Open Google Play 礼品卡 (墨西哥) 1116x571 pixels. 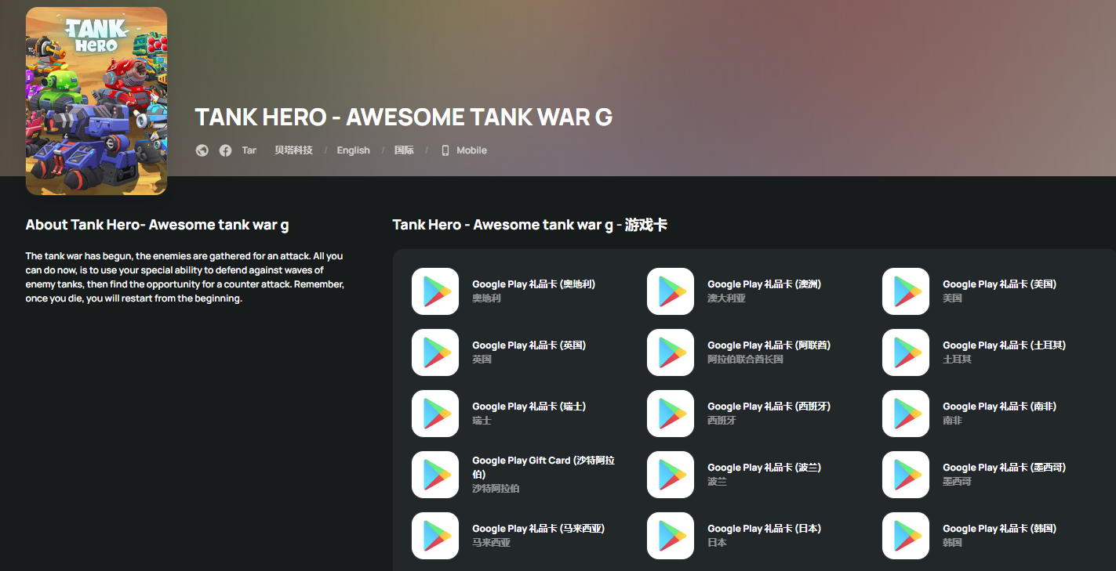click(1004, 468)
